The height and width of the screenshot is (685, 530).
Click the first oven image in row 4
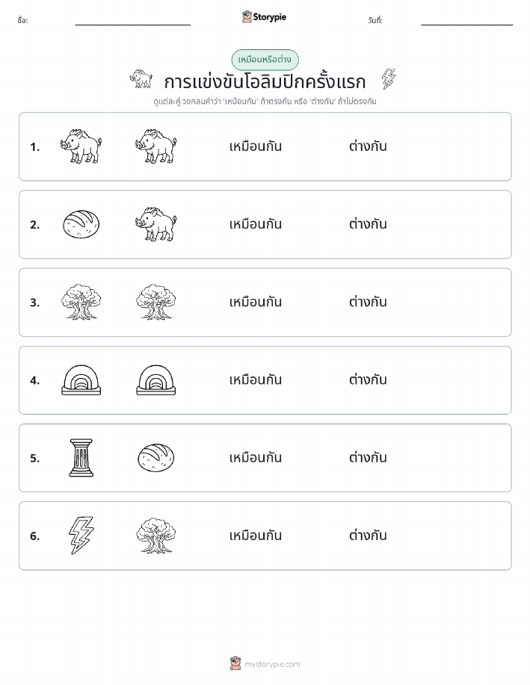point(81,380)
